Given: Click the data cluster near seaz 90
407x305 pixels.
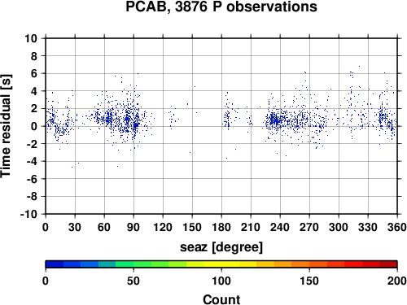Looking at the screenshot, I should pos(133,120).
